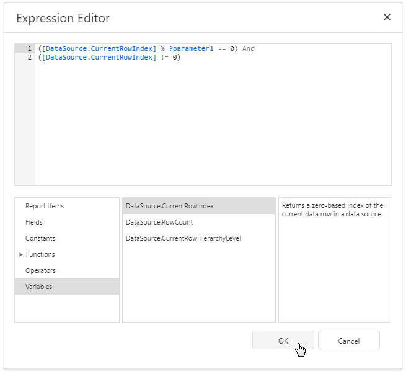
Task: Select the Report Items category
Action: pyautogui.click(x=67, y=206)
